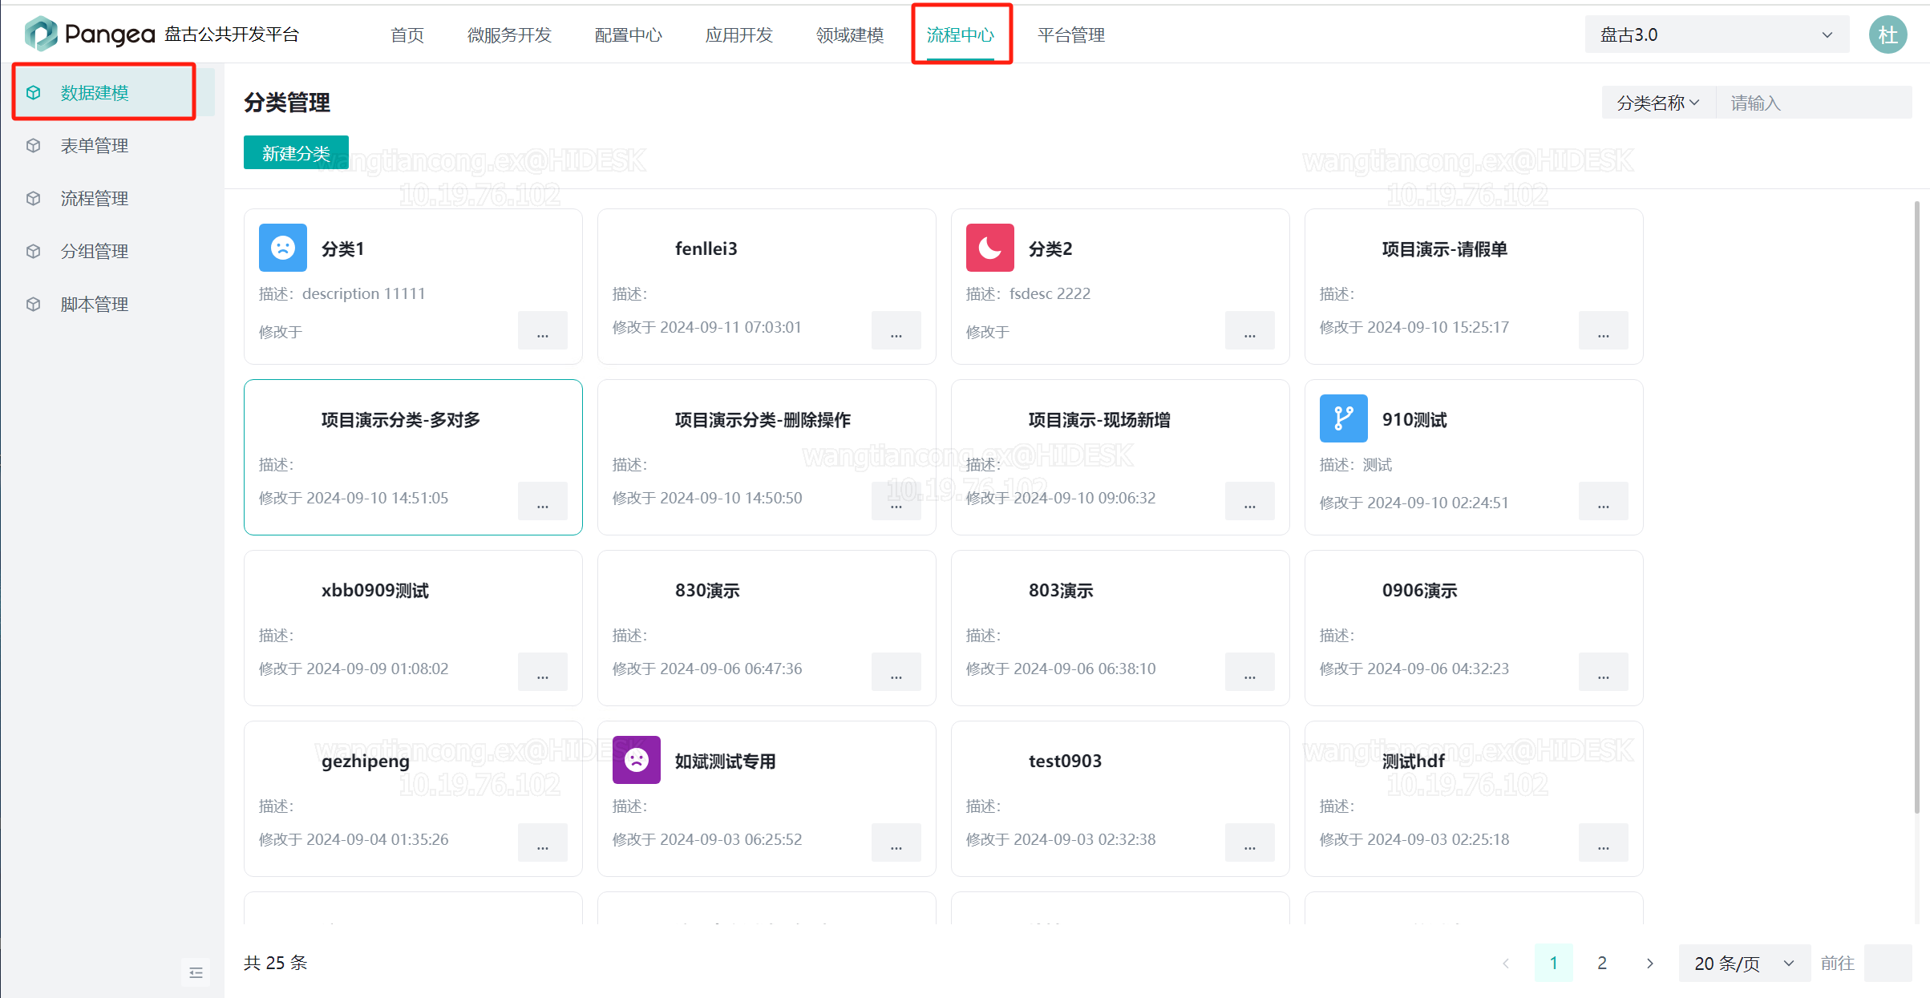Open the more menu on 803演示 card
The height and width of the screenshot is (998, 1930).
[x=1250, y=672]
